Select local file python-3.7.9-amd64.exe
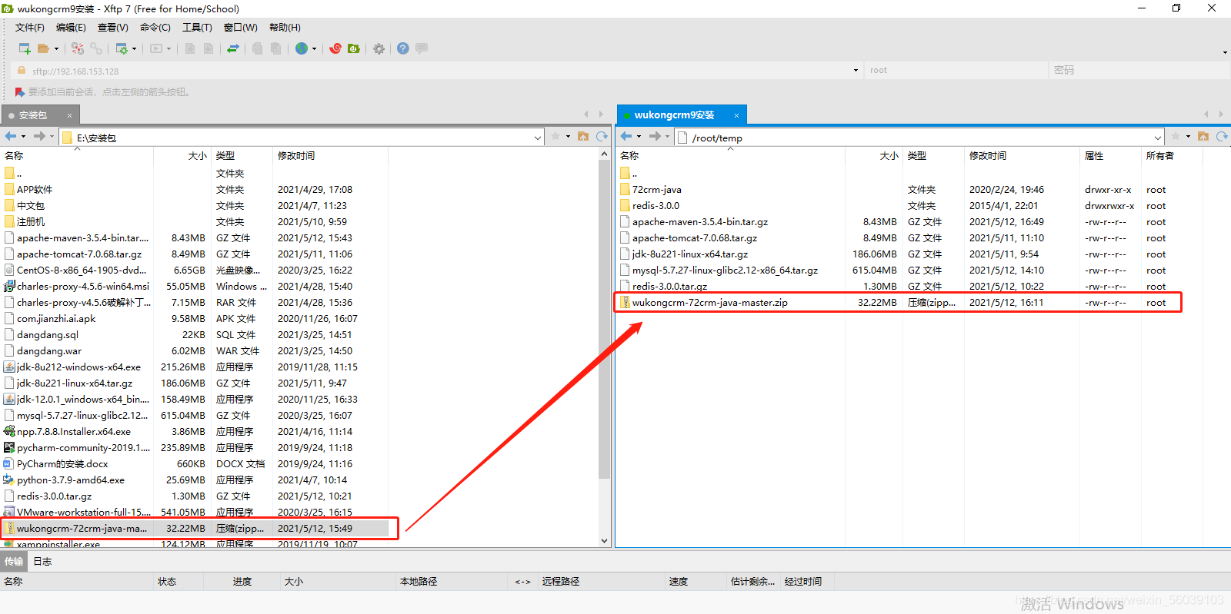1231x614 pixels. coord(71,480)
